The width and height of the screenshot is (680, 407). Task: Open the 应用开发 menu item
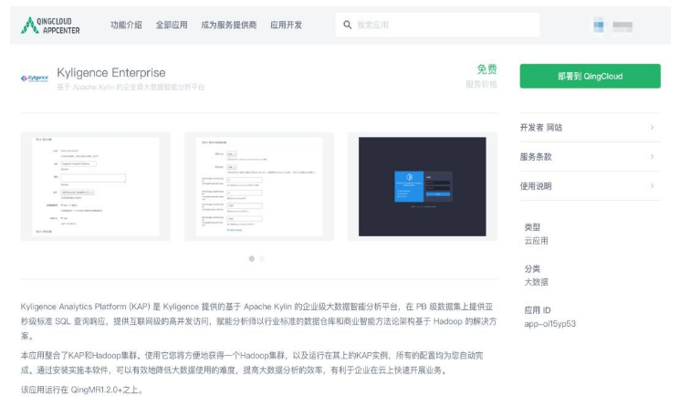[287, 26]
